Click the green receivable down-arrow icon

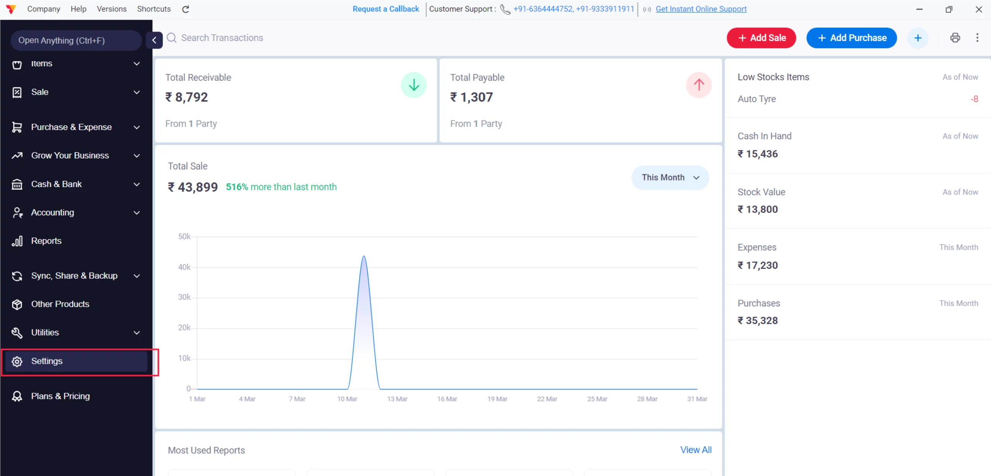[x=413, y=85]
